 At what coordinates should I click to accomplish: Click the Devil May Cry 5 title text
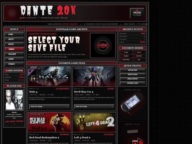point(84,92)
